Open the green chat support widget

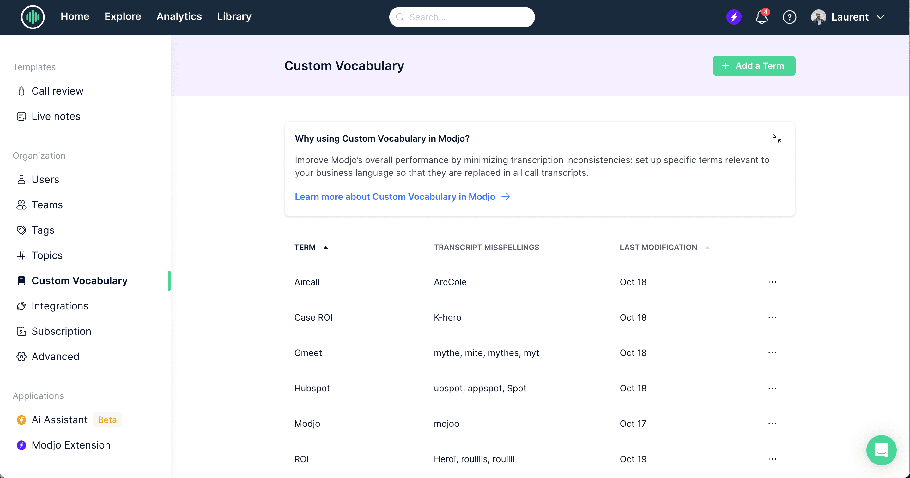coord(881,450)
